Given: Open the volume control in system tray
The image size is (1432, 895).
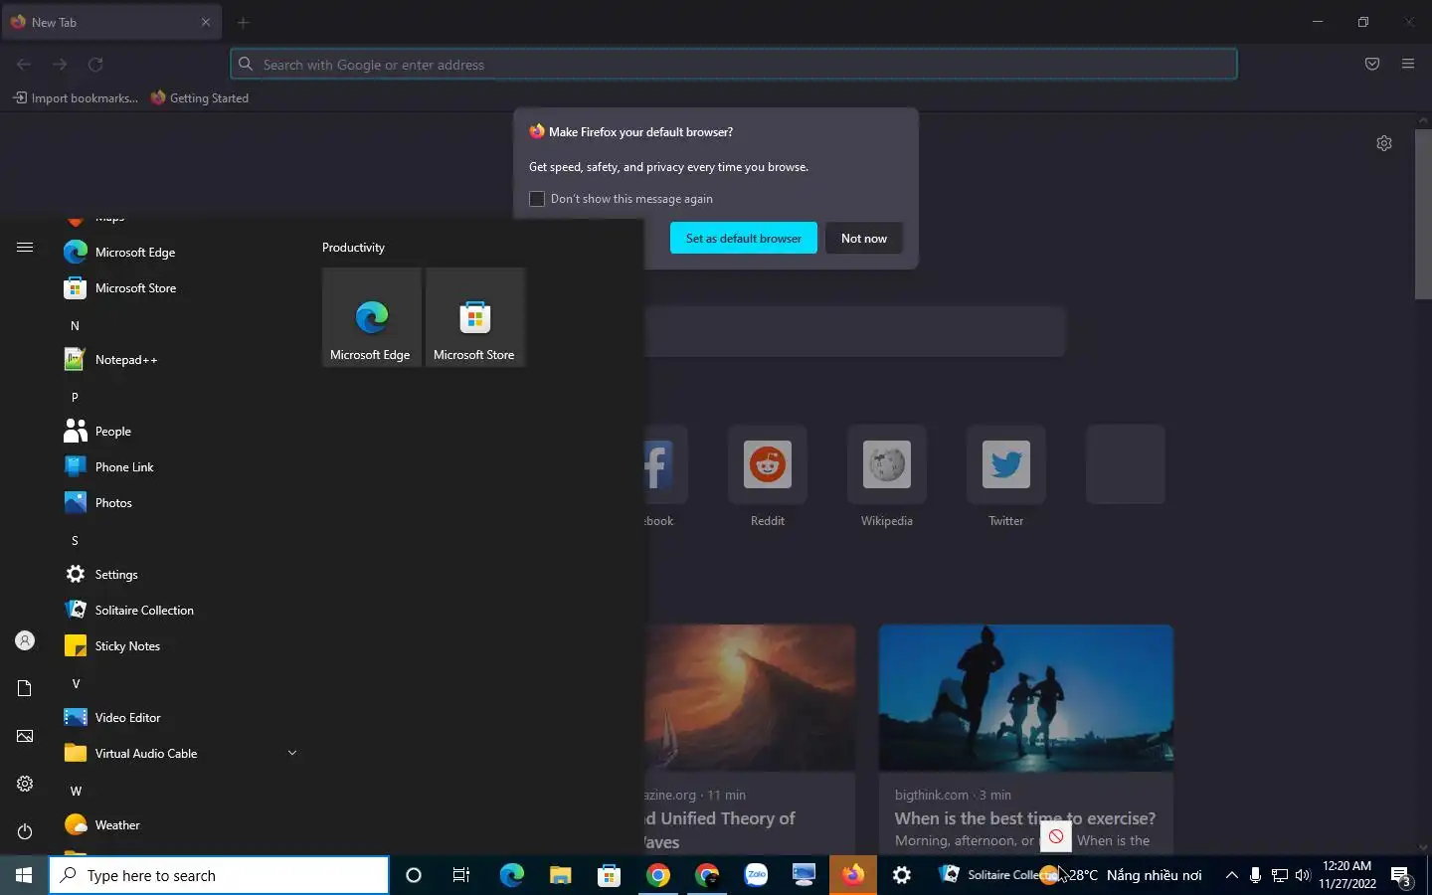Looking at the screenshot, I should tap(1303, 875).
